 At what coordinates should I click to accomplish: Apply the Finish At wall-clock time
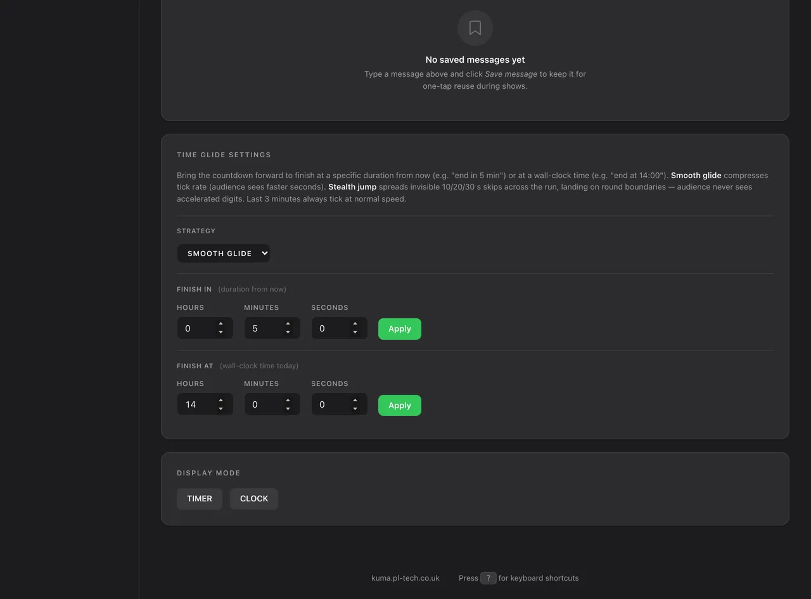[400, 405]
